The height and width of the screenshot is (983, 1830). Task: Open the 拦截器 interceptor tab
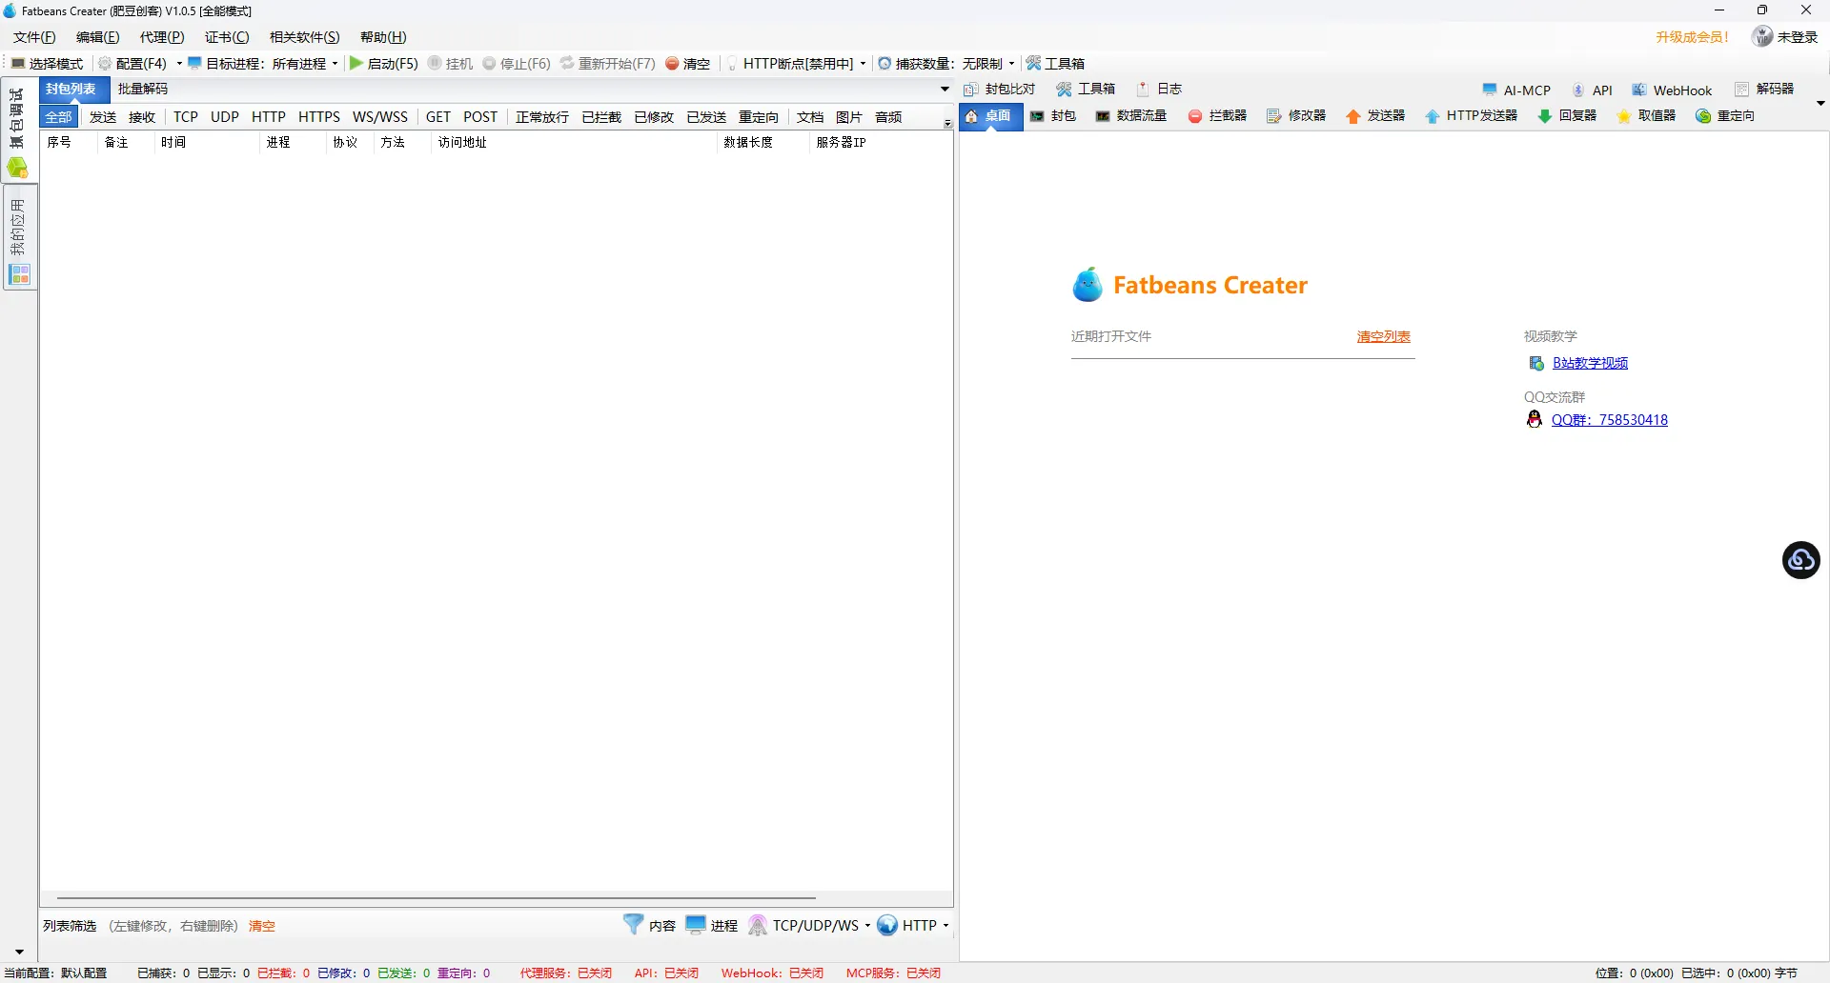click(x=1217, y=116)
